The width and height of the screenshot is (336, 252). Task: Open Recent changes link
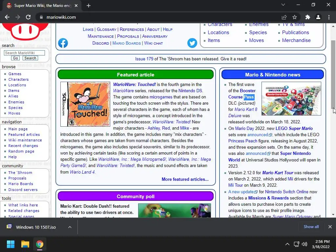click(x=23, y=145)
